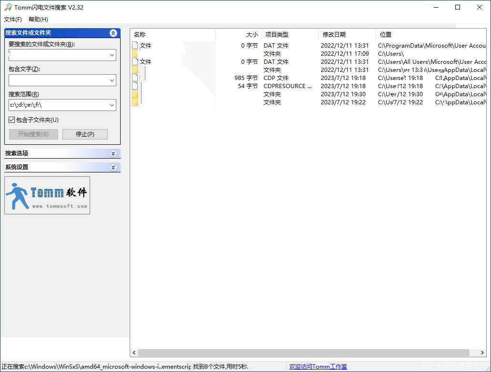The image size is (491, 372).
Task: Open the 要搜索的文件或文件夹 dropdown
Action: [112, 55]
